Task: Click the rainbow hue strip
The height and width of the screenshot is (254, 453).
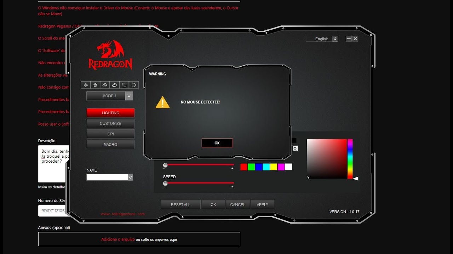Action: coord(350,159)
